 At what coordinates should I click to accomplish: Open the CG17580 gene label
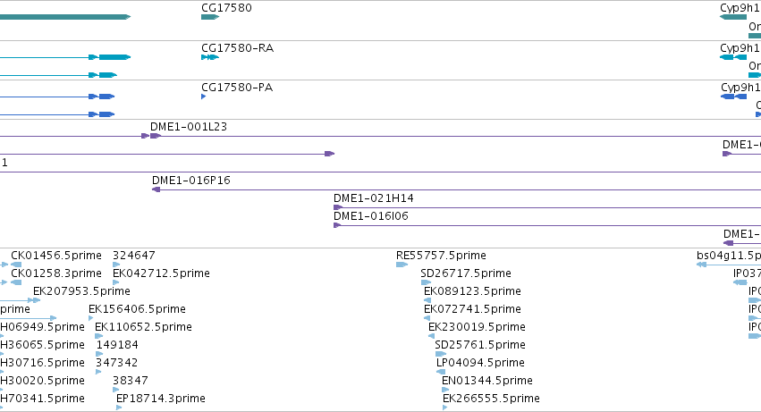coord(226,8)
